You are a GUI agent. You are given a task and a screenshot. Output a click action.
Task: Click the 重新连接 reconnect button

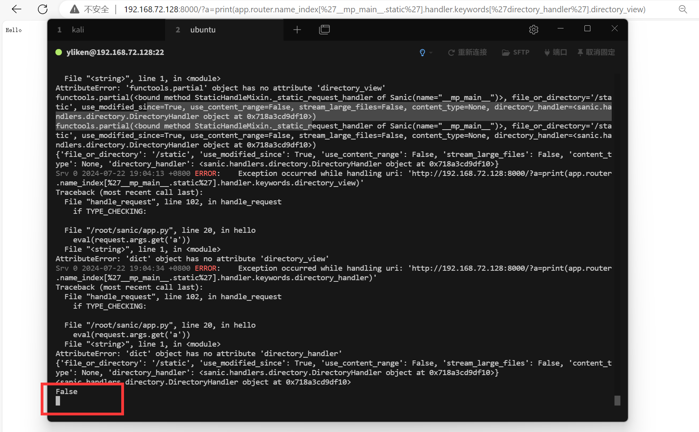(x=468, y=53)
